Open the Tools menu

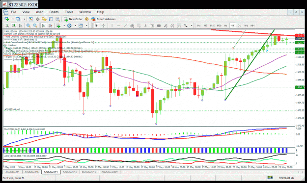tap(69, 12)
